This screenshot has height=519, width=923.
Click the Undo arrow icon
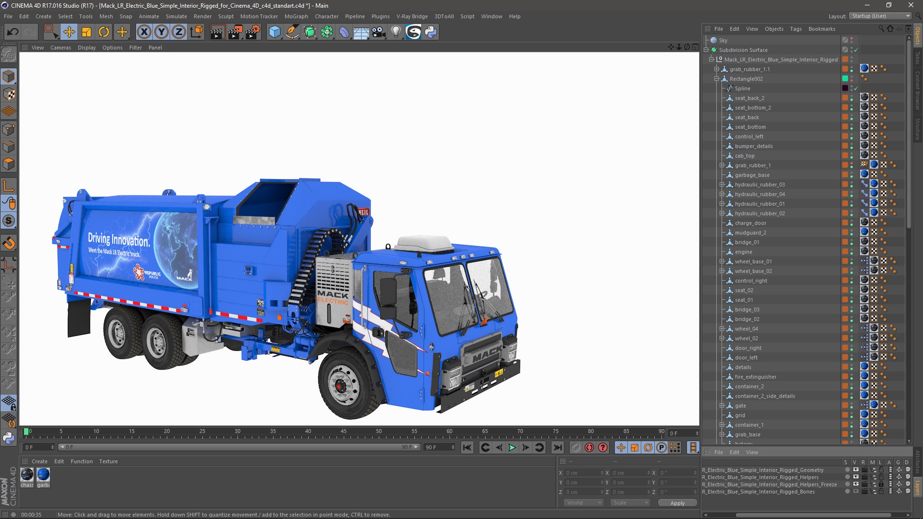pyautogui.click(x=13, y=32)
